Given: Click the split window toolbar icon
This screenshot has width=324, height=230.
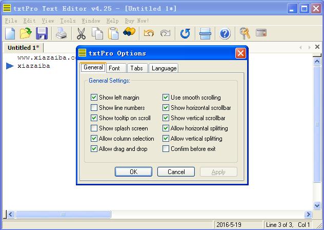Looking at the screenshot, I should [x=205, y=33].
